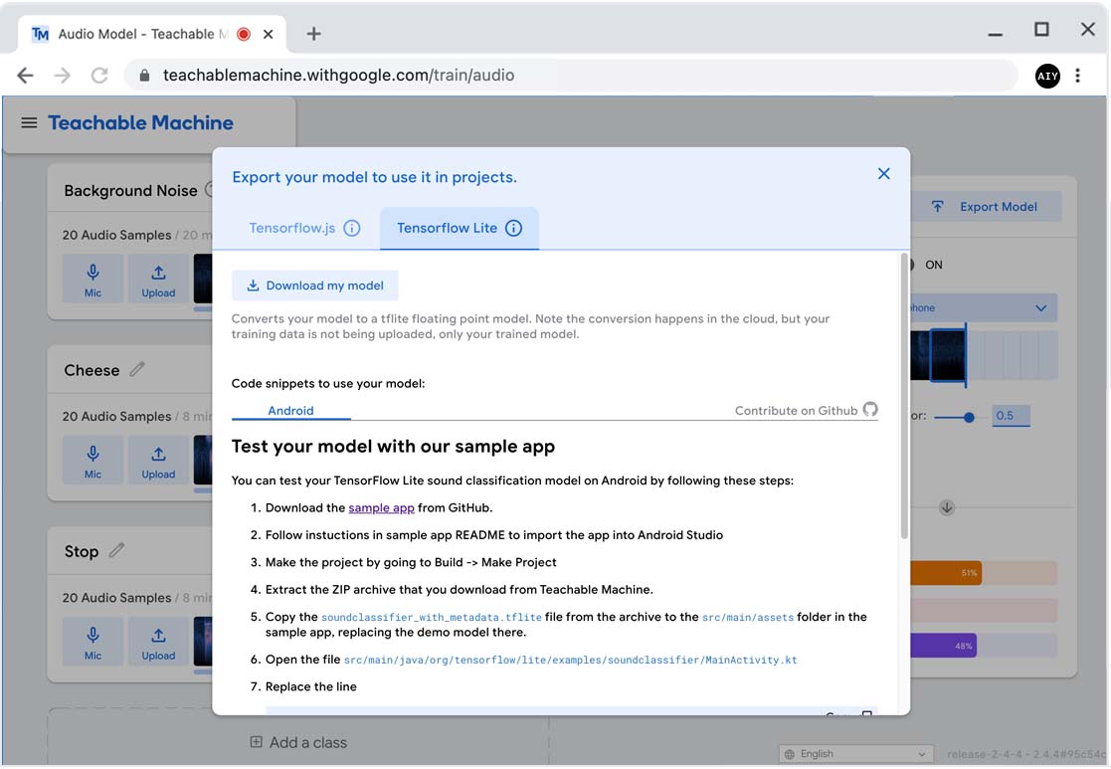Show info about Tensorflow.js export
This screenshot has width=1111, height=769.
[x=352, y=228]
